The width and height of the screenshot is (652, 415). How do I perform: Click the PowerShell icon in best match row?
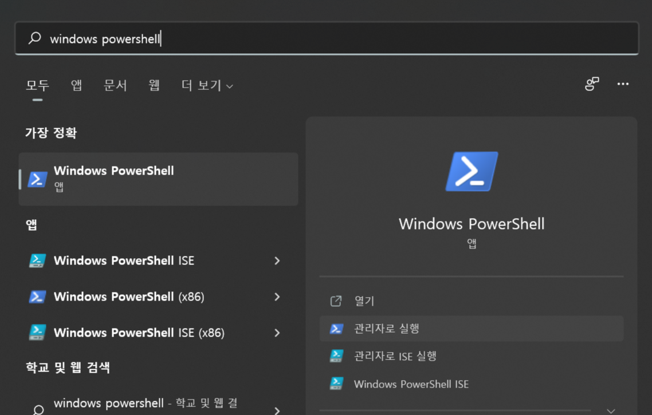click(37, 180)
